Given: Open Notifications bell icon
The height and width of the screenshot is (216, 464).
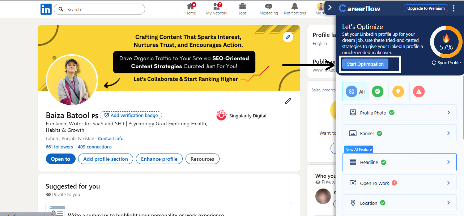Looking at the screenshot, I should [x=295, y=9].
